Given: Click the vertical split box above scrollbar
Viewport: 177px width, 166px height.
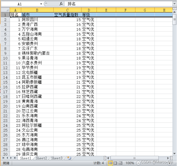Looking at the screenshot, I should click(175, 9).
